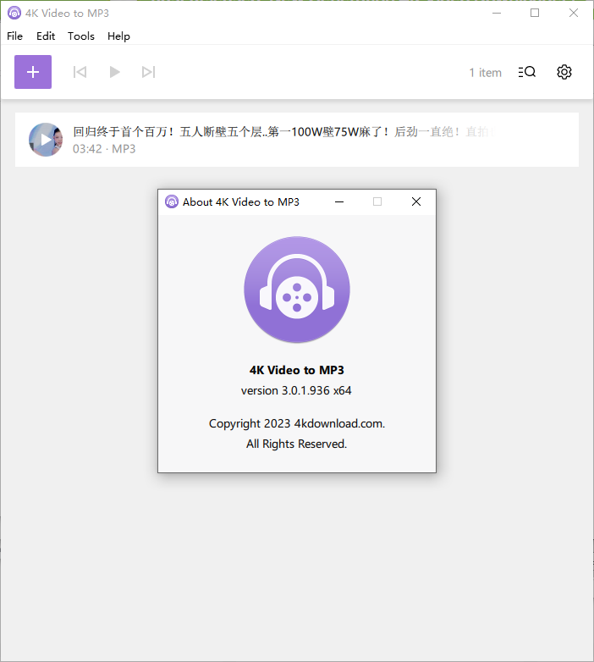The width and height of the screenshot is (594, 662).
Task: Click the 03:42 · MP3 track info
Action: click(x=104, y=149)
